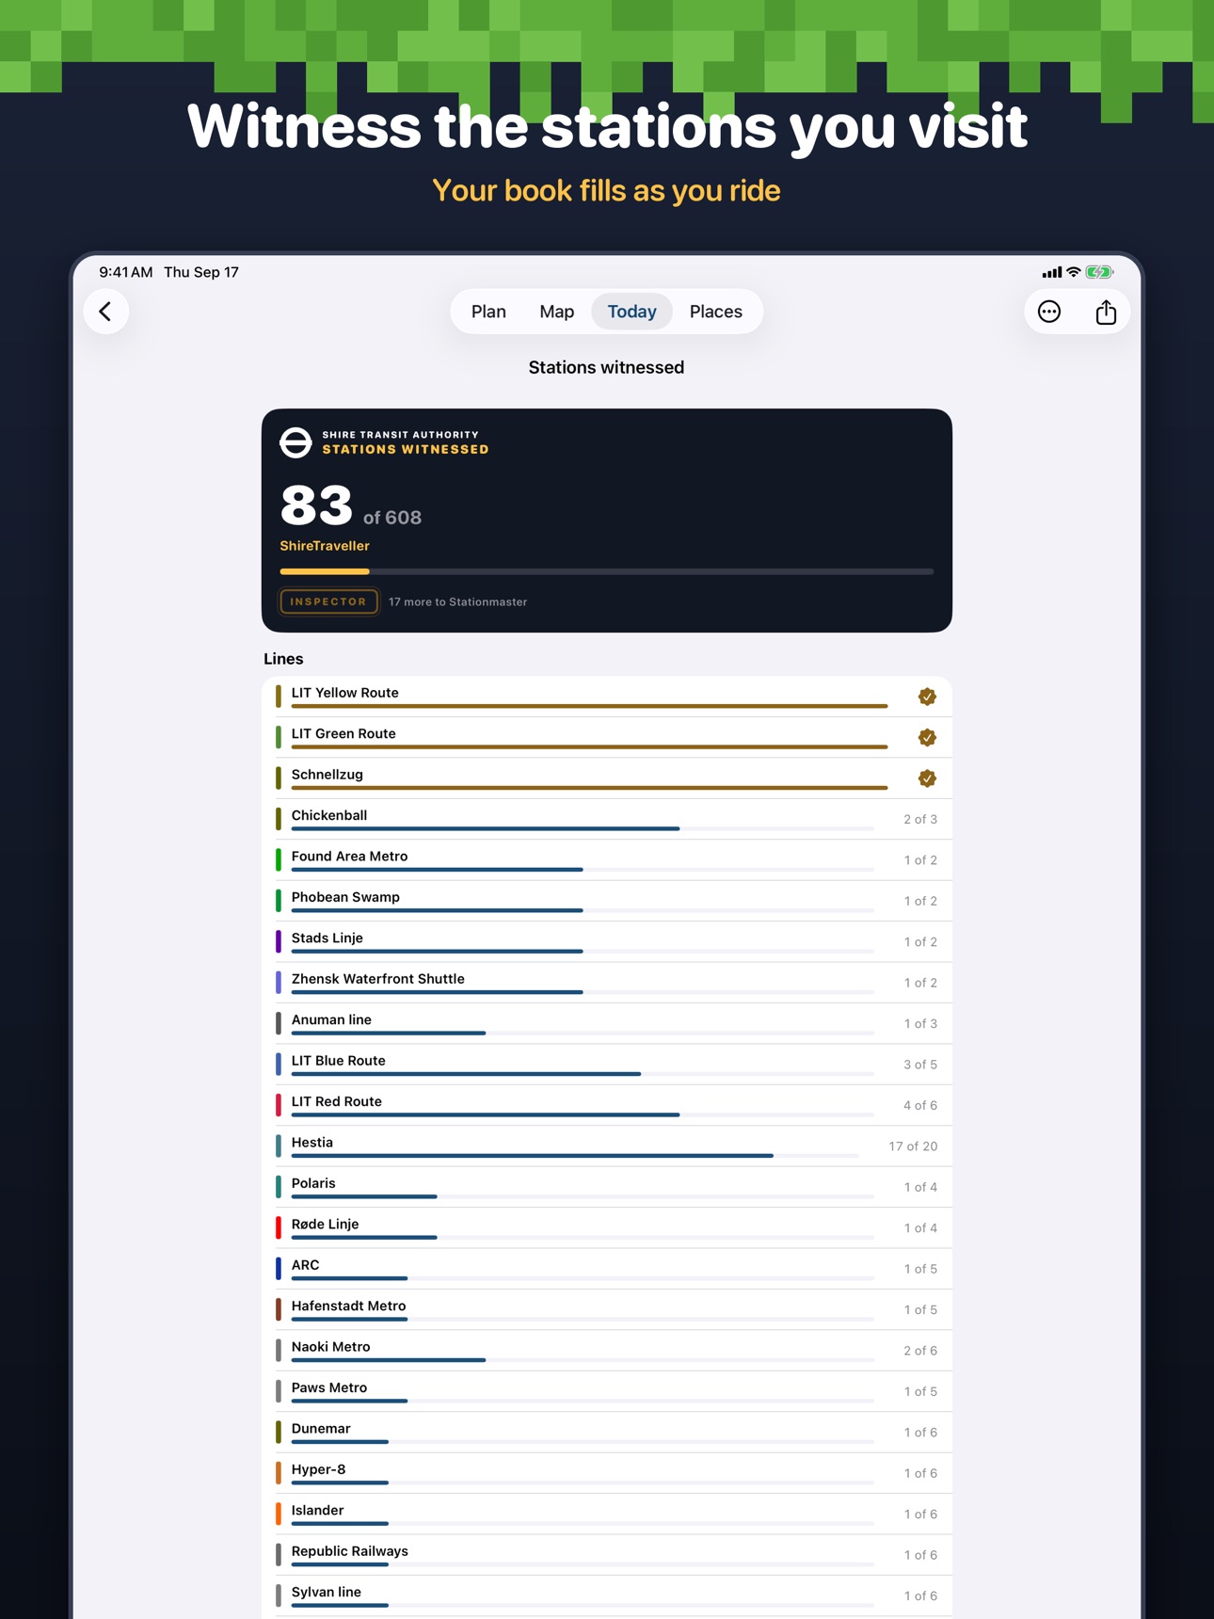
Task: Check the battery status icon
Action: coord(1100,272)
